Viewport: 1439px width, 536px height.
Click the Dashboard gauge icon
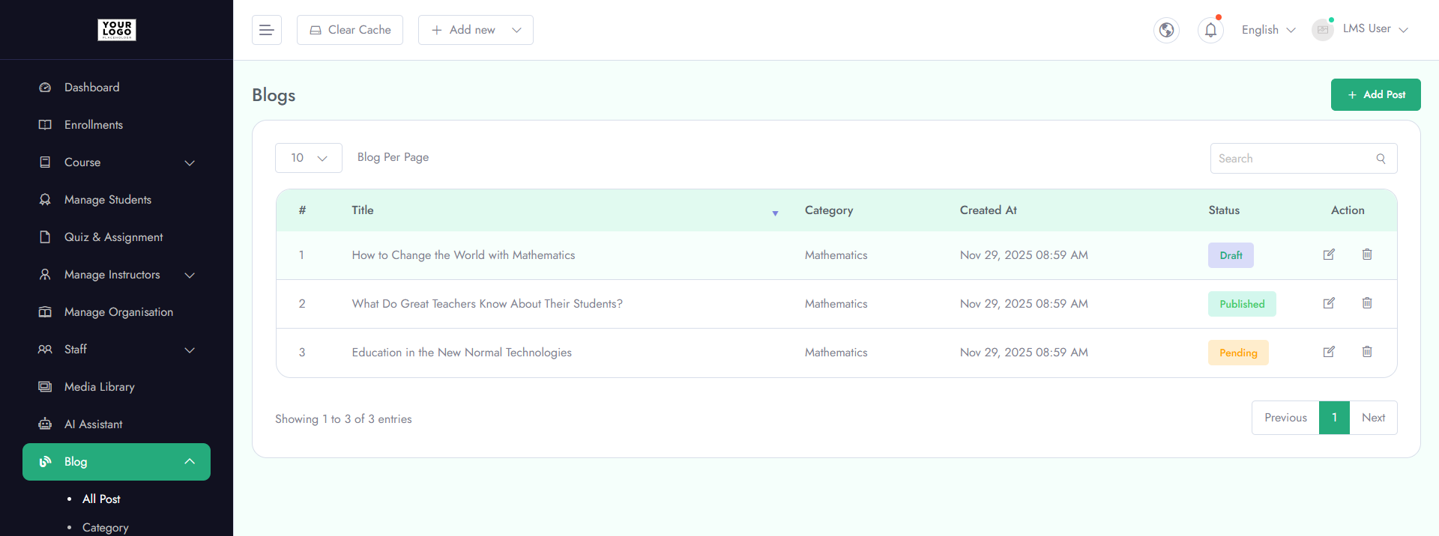(x=45, y=88)
